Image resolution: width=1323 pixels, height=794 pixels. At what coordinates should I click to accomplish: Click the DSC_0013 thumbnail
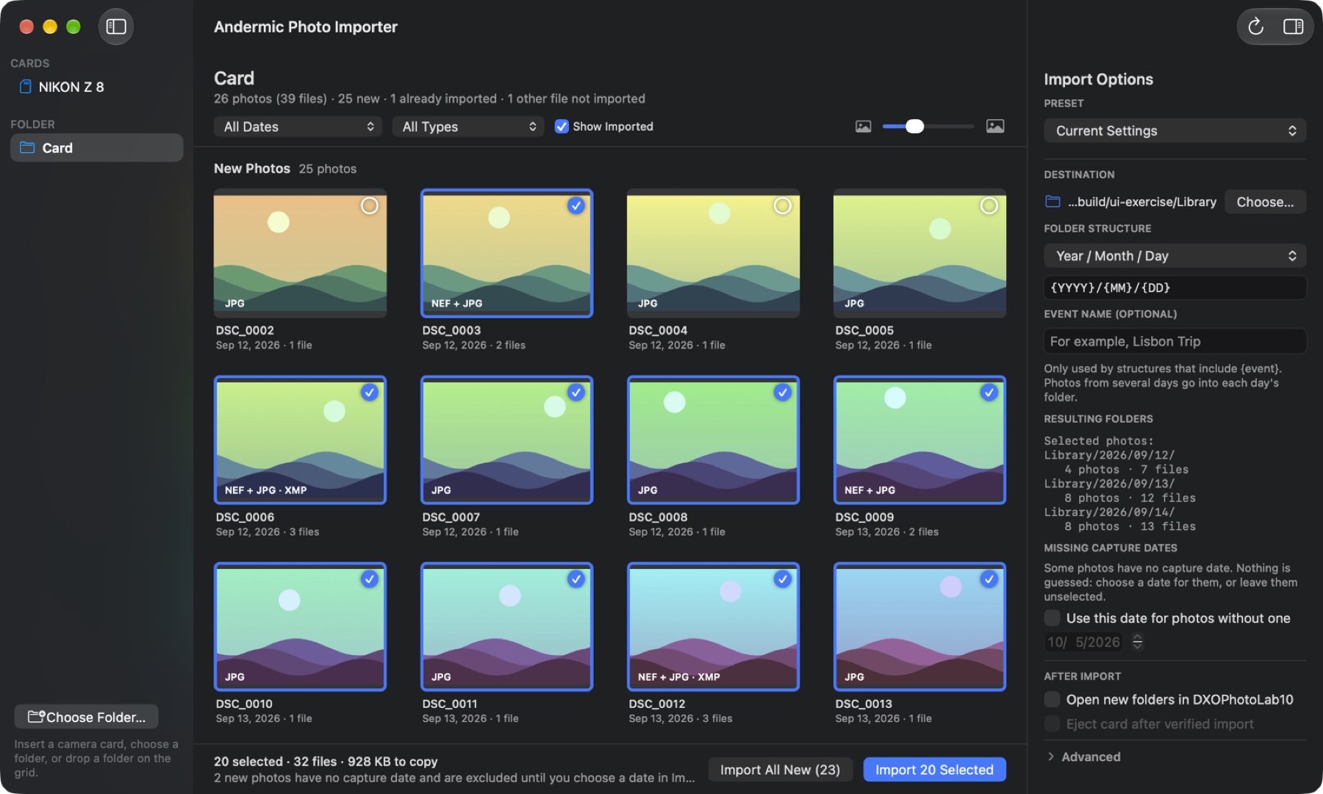click(919, 626)
